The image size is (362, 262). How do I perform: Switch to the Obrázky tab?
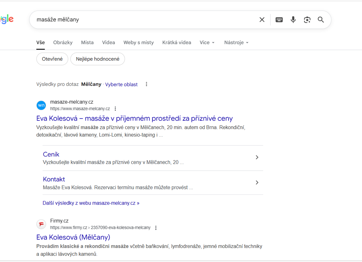point(63,42)
